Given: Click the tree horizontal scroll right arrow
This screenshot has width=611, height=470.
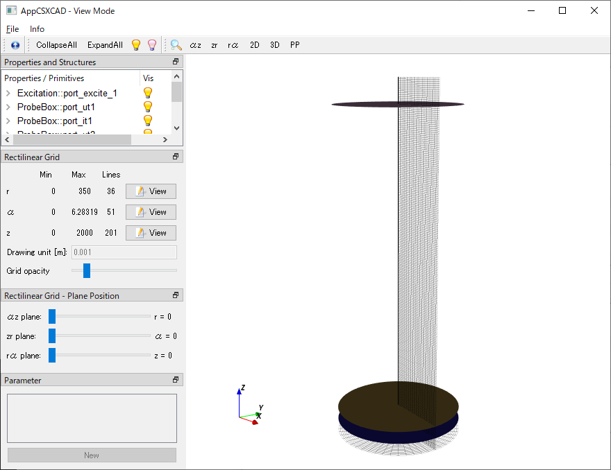Looking at the screenshot, I should click(165, 139).
